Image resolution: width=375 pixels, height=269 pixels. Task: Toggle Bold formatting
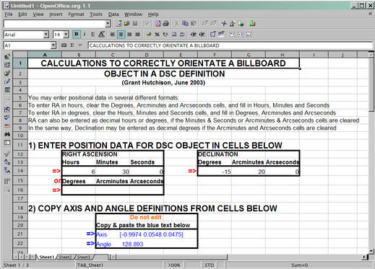tap(77, 35)
